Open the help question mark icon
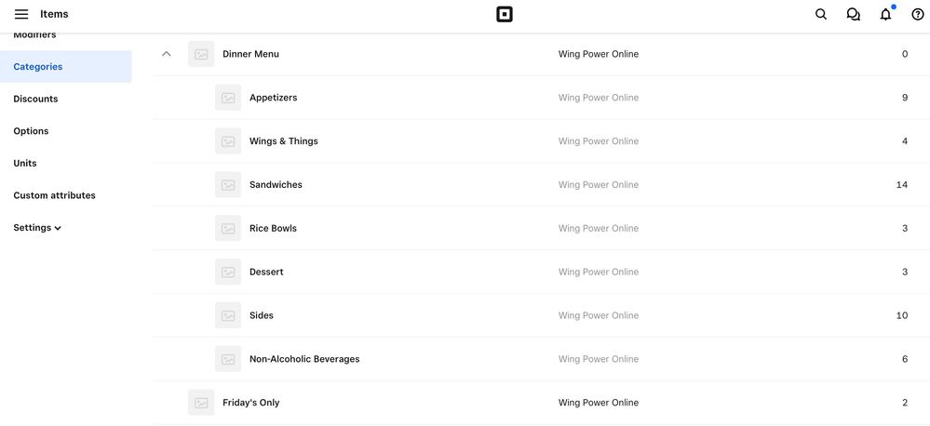Image resolution: width=930 pixels, height=426 pixels. 917,14
